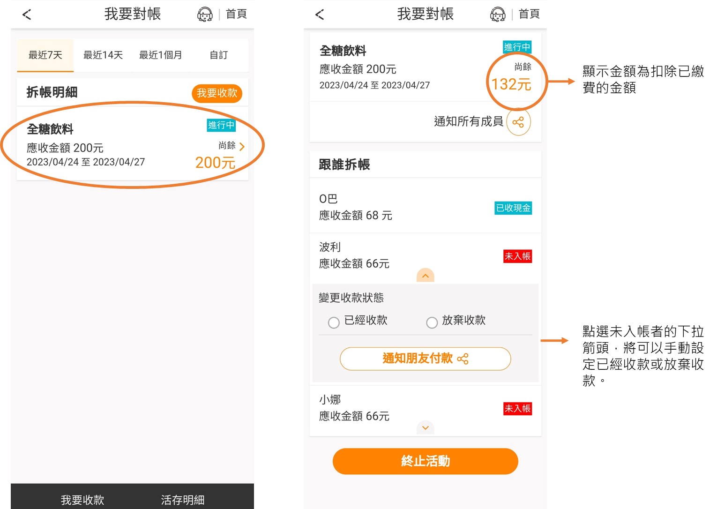Select the 自訂 date range tab
The height and width of the screenshot is (509, 717).
[x=218, y=55]
